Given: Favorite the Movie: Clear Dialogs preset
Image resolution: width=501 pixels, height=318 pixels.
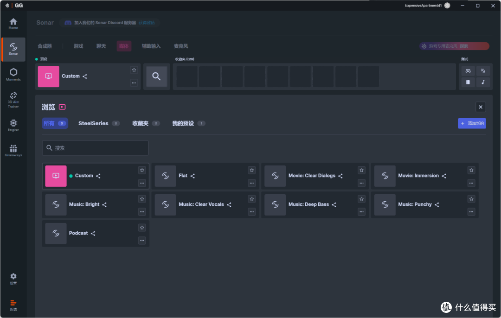Looking at the screenshot, I should coord(361,170).
